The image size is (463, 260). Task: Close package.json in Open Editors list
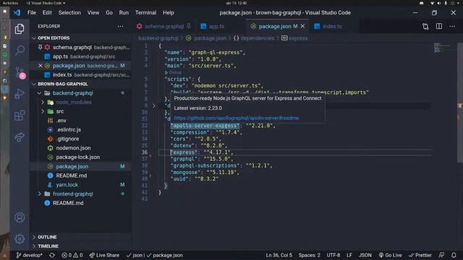(x=41, y=66)
